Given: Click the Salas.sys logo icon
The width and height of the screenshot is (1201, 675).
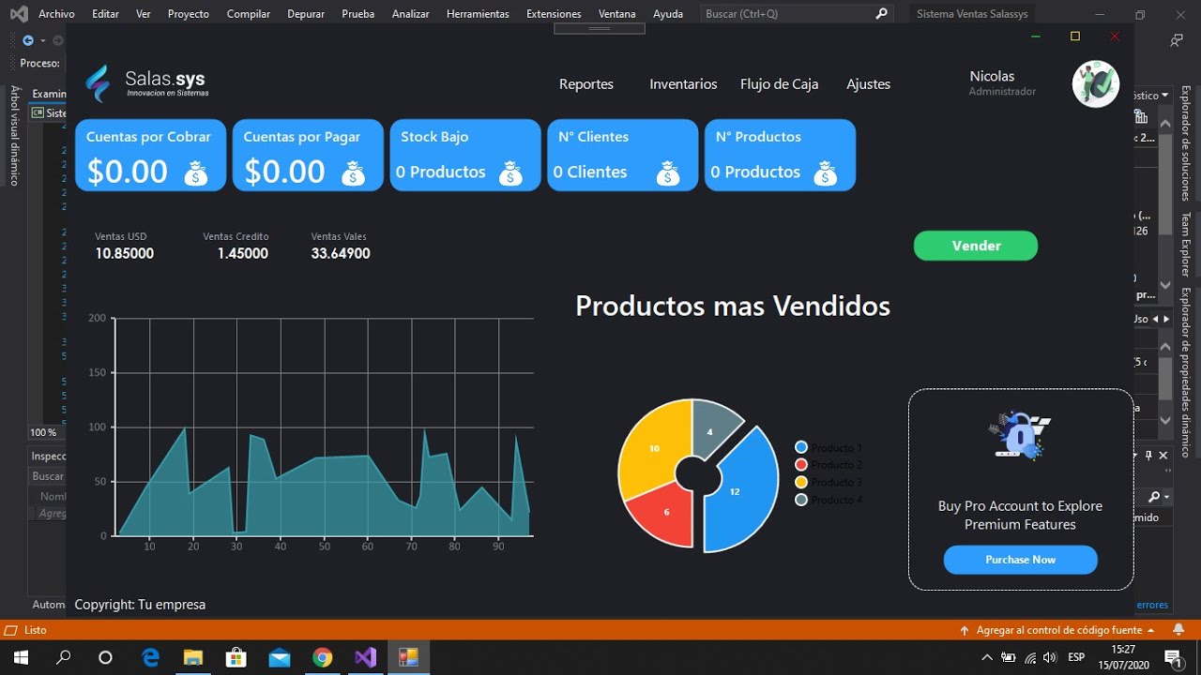Looking at the screenshot, I should (x=98, y=83).
